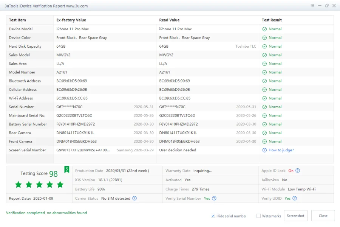Click the Report Date 2025-01-09 text

[31, 198]
